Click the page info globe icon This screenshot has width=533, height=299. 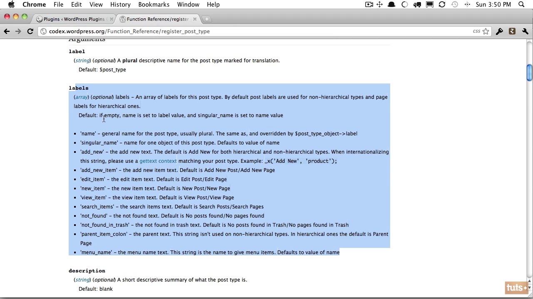(43, 31)
